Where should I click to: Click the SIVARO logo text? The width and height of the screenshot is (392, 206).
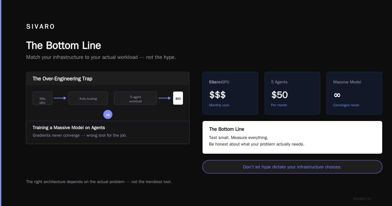tap(41, 27)
